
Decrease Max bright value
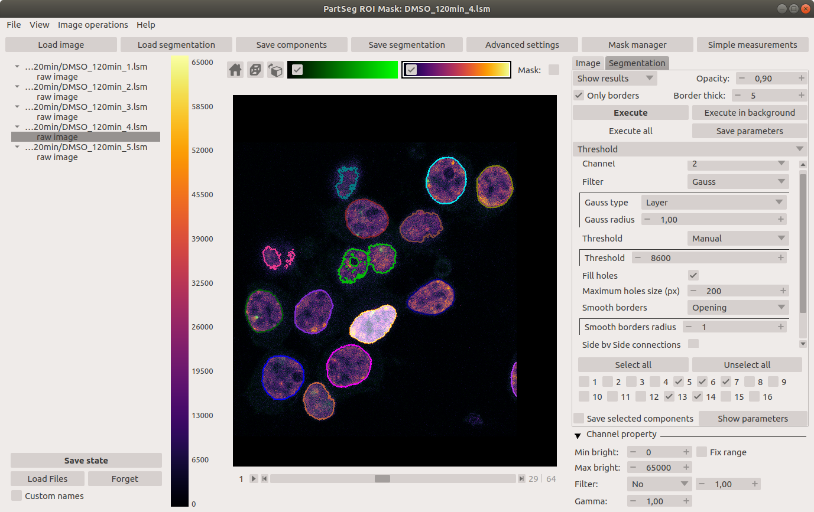pyautogui.click(x=633, y=468)
